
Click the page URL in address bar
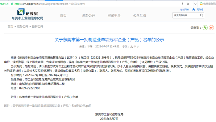(x=50, y=4)
